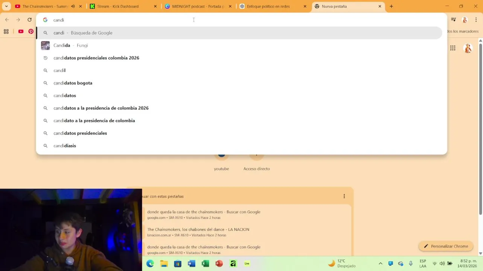This screenshot has height=271, width=483.
Task: Open PowerPoint from the taskbar
Action: [219, 263]
